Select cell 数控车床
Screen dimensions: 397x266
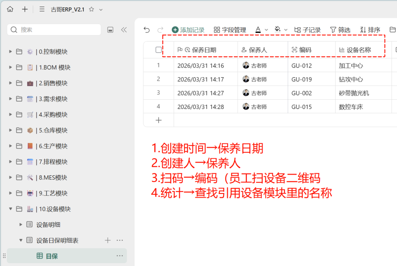364,106
